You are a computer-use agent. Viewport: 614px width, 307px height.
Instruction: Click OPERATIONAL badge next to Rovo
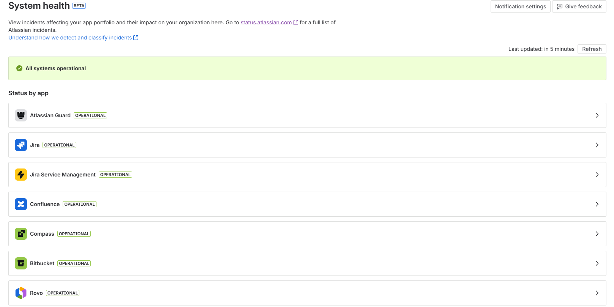(63, 293)
